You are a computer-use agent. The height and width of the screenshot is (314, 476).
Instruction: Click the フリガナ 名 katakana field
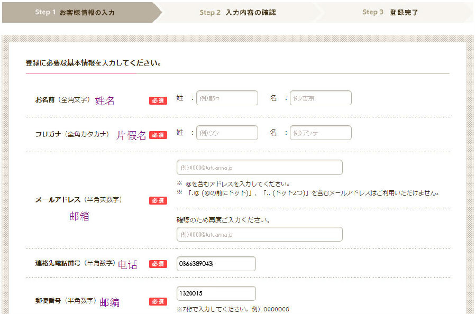click(x=321, y=133)
